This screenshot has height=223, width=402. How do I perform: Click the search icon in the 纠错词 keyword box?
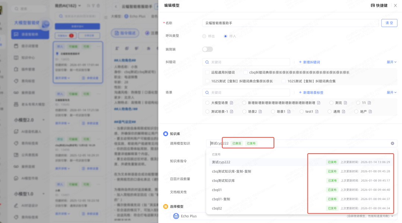[207, 62]
